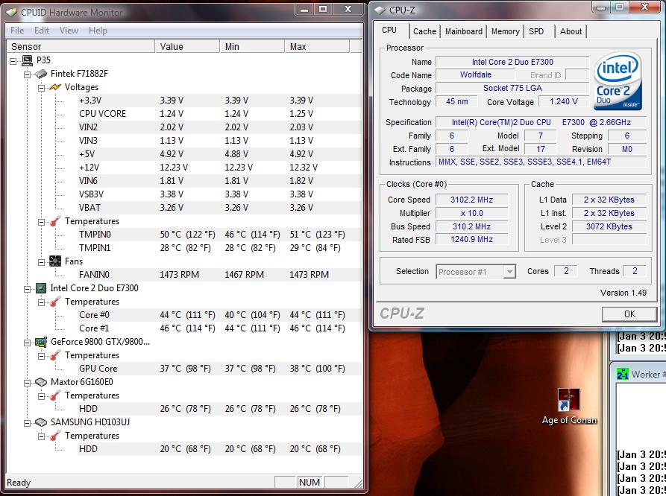
Task: Click the Fintek F71882F chip icon
Action: (x=41, y=74)
